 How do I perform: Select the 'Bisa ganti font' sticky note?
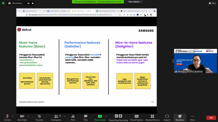coord(73,81)
